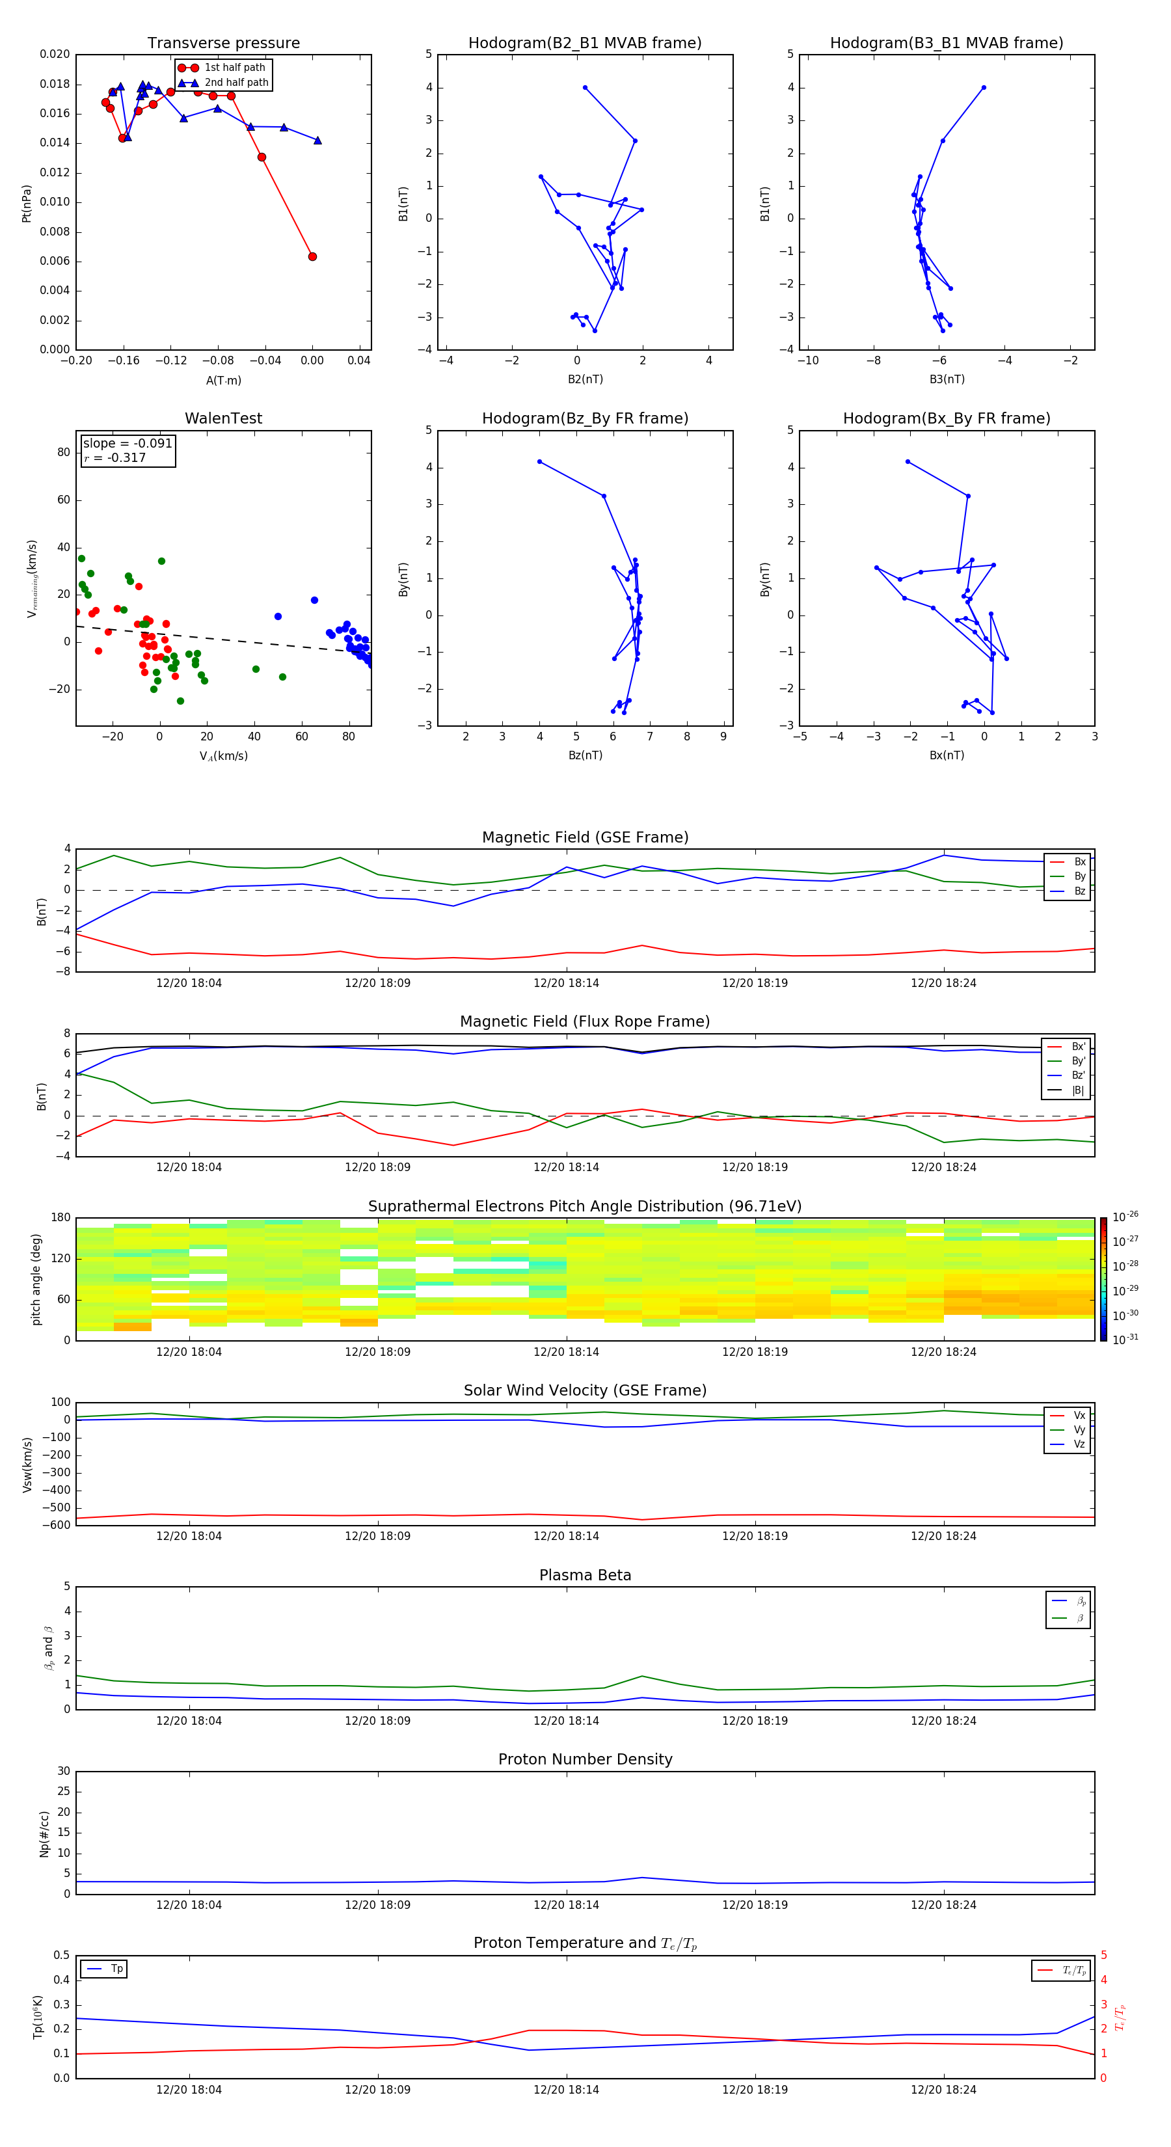Viewport: 1171px width, 2147px height.
Task: Click the Suprathermal Electrons Pitch Angle Distribution title
Action: click(x=585, y=1206)
